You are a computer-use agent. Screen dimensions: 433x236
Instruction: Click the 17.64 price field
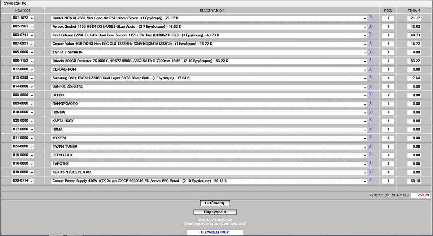click(x=414, y=78)
